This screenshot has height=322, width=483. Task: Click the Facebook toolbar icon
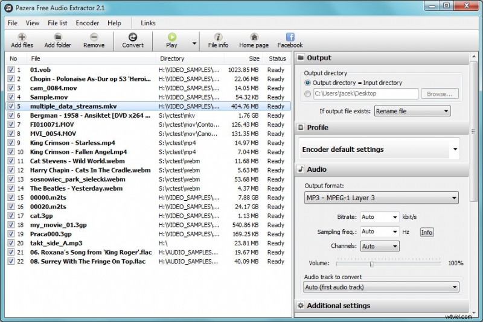coord(290,37)
